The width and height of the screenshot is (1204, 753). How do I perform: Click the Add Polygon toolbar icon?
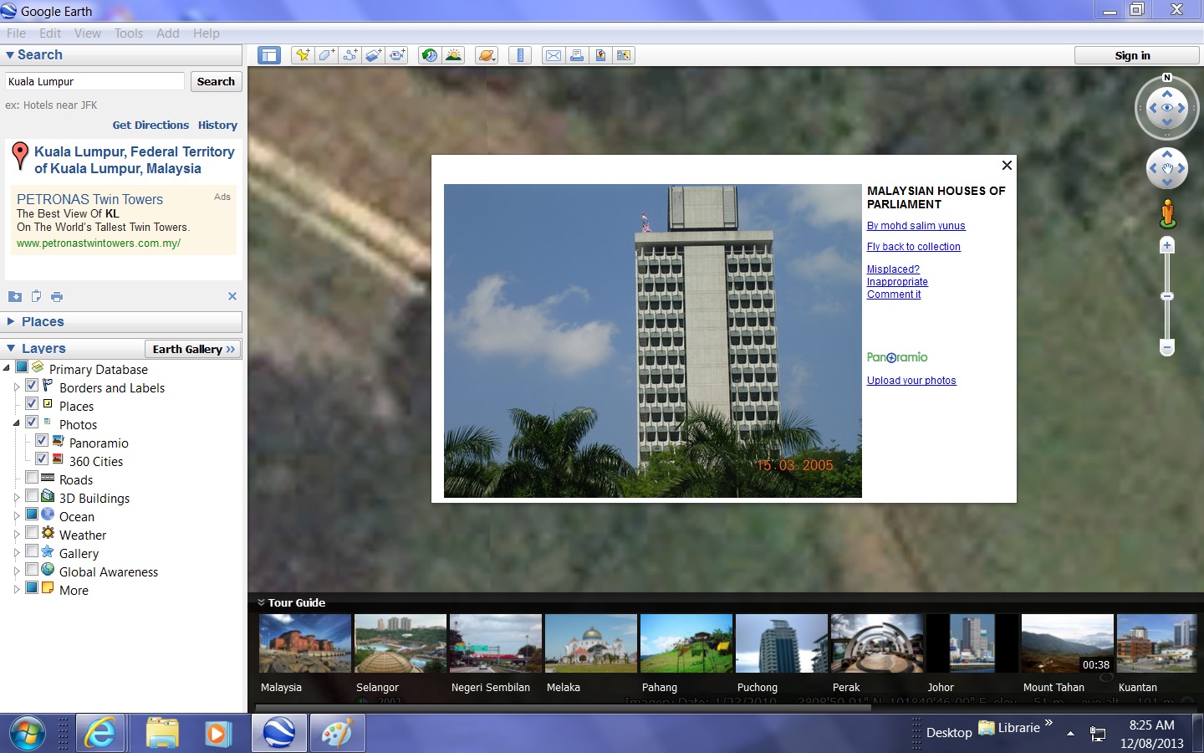(x=327, y=55)
